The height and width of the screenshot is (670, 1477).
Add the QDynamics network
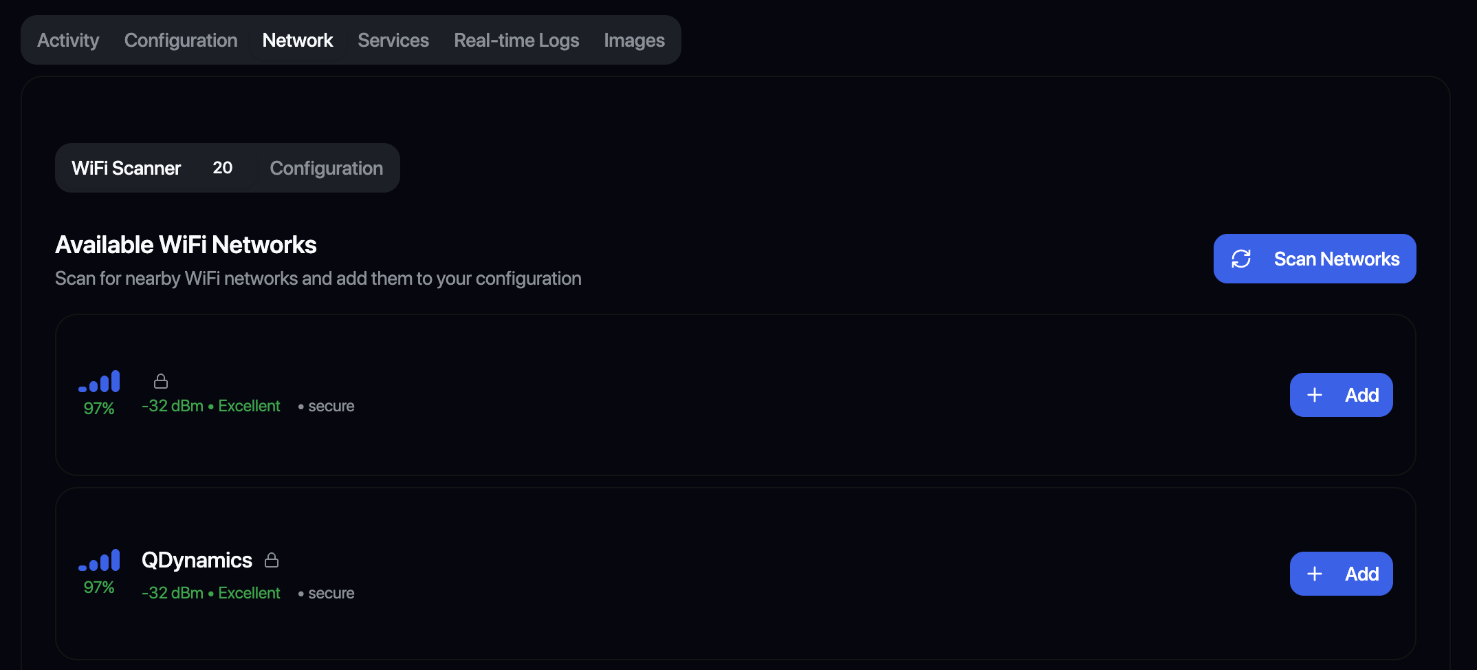1341,574
